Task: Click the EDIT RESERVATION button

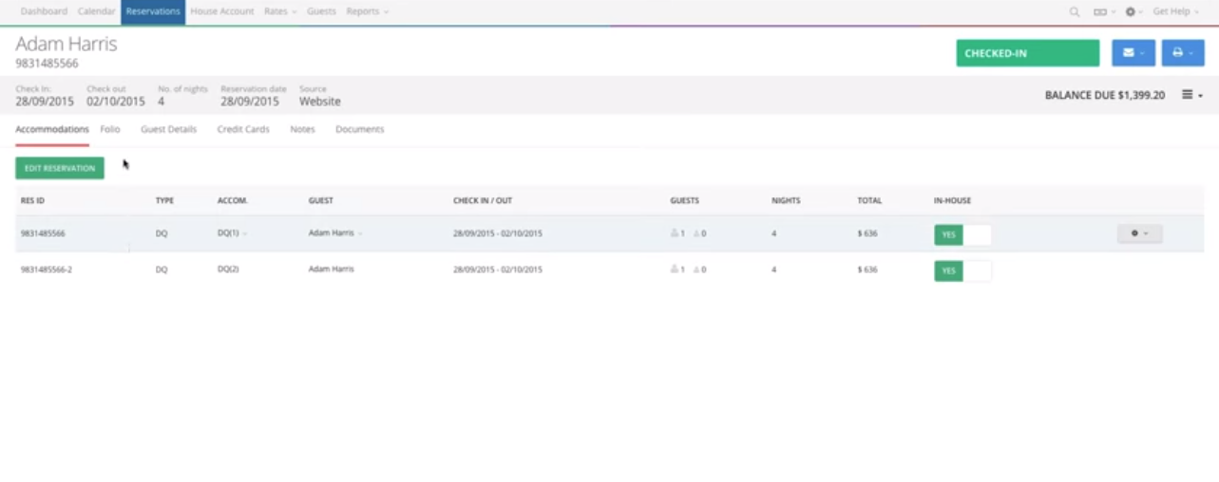Action: 60,168
